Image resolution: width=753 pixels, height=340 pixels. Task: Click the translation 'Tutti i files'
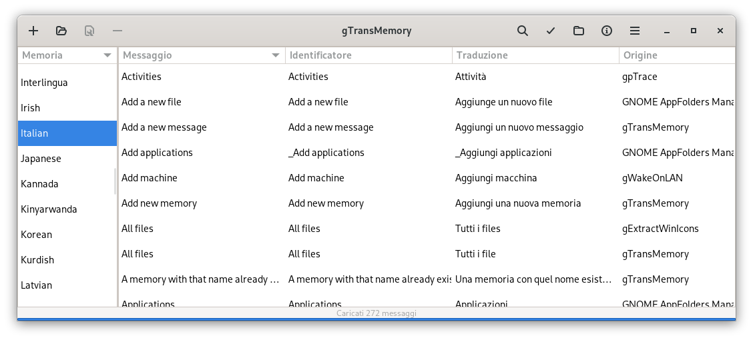click(478, 229)
